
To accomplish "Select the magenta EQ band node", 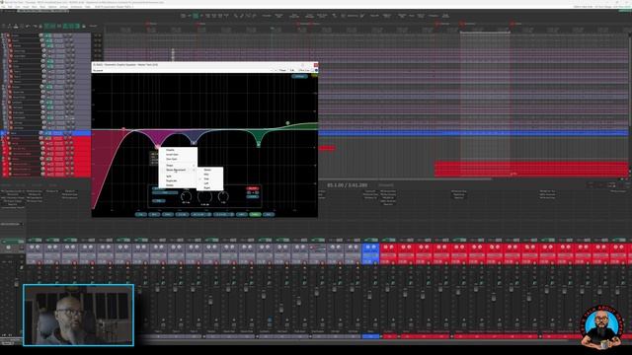I will click(x=158, y=147).
